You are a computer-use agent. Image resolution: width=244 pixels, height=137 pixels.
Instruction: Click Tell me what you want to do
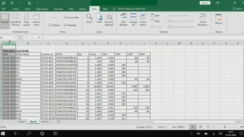point(132,9)
